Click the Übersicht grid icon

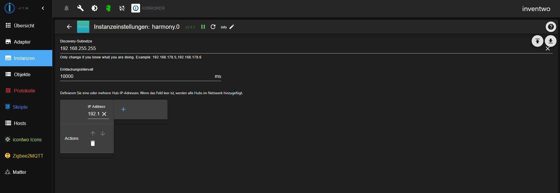(x=8, y=25)
